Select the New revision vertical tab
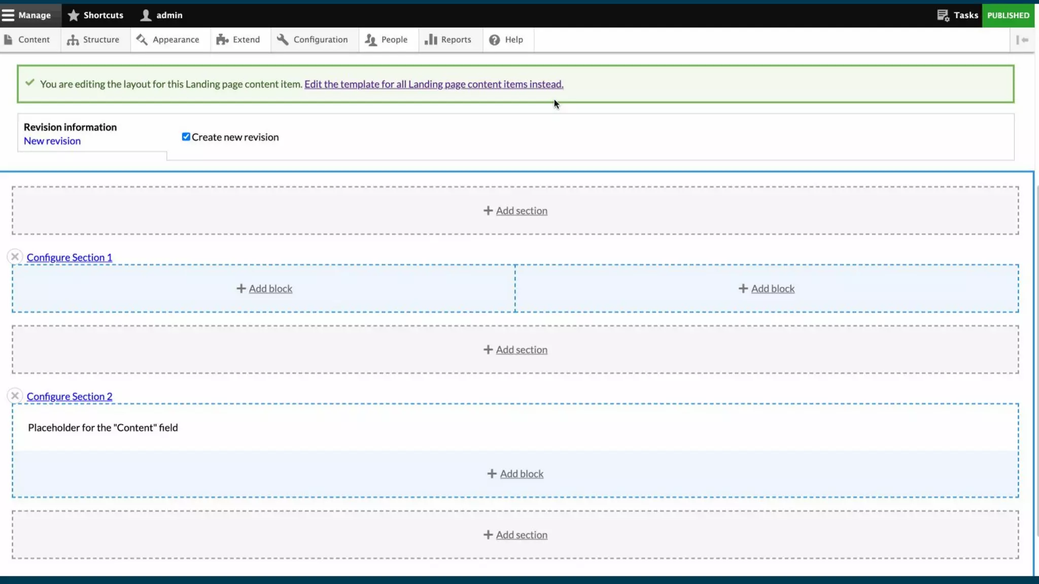The width and height of the screenshot is (1039, 584). coord(52,141)
